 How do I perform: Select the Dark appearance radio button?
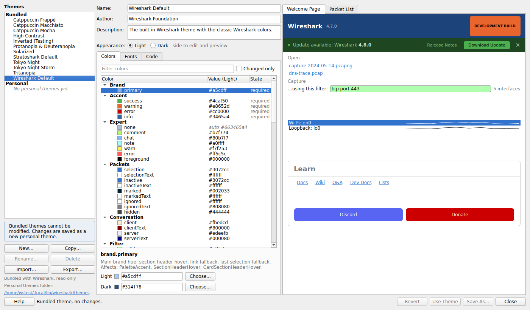(153, 45)
